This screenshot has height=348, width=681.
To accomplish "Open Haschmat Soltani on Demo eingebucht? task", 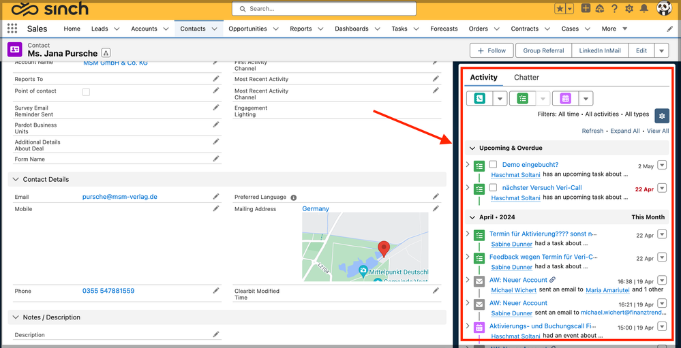I will [x=515, y=174].
